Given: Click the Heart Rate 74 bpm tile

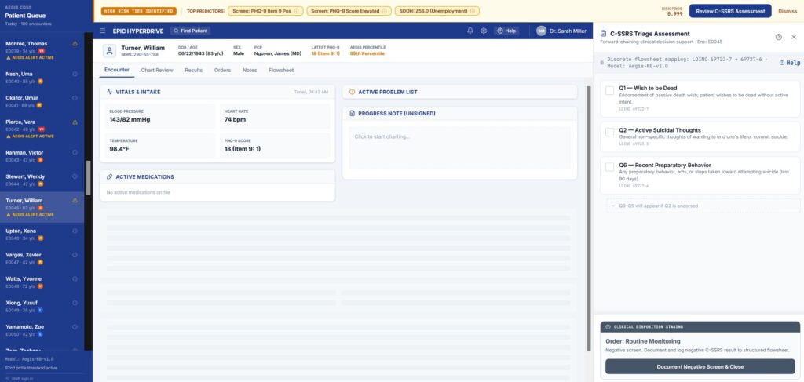Looking at the screenshot, I should (275, 116).
